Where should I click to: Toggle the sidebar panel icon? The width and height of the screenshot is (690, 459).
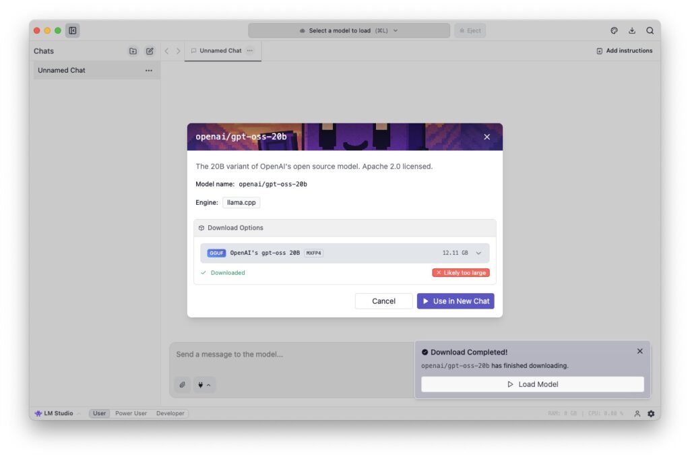click(73, 30)
